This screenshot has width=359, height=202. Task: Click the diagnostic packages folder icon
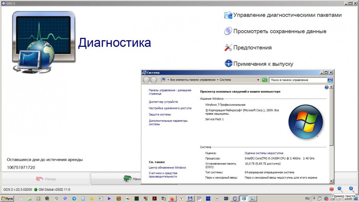point(228,15)
